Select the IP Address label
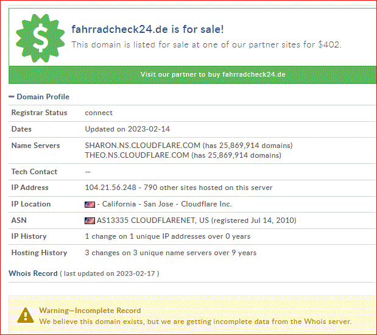 [x=30, y=188]
